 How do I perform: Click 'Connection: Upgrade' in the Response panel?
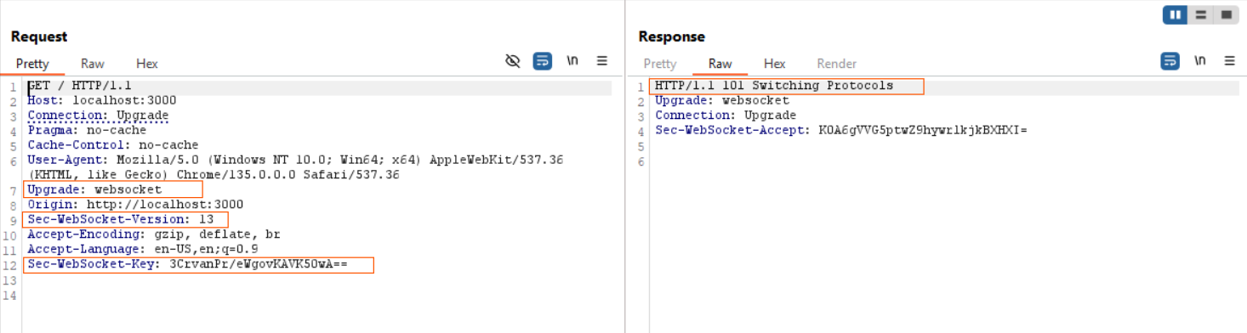[726, 116]
